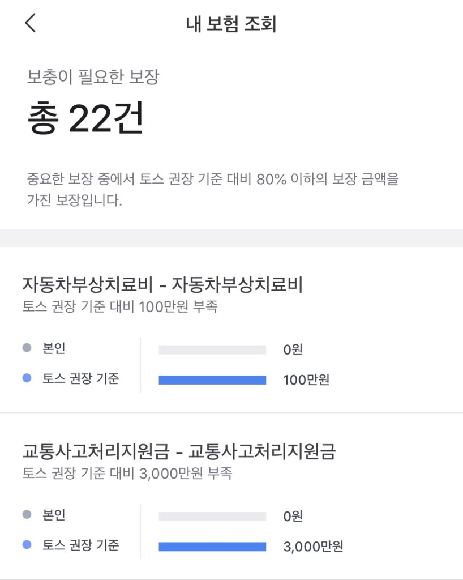The image size is (463, 580).
Task: Select the 내 보험 조회 page title
Action: click(x=231, y=24)
